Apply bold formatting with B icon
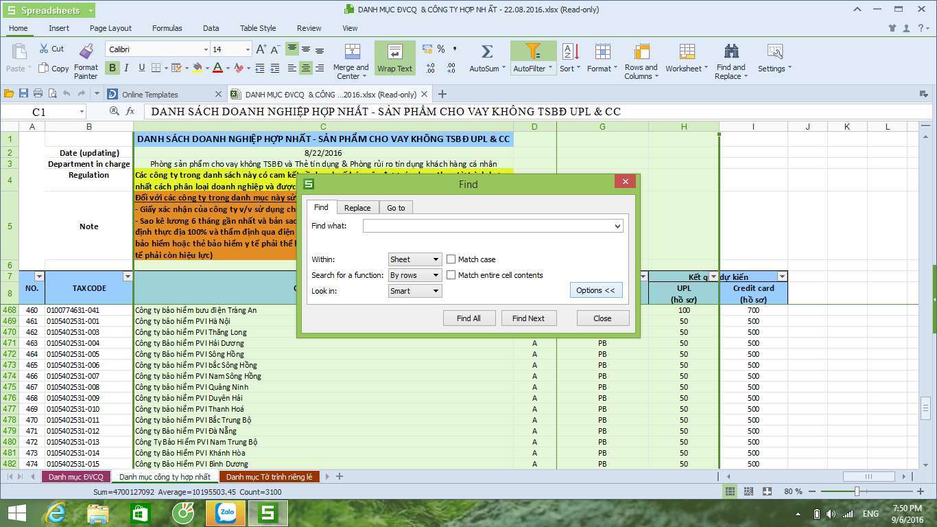The height and width of the screenshot is (527, 937). [x=112, y=67]
